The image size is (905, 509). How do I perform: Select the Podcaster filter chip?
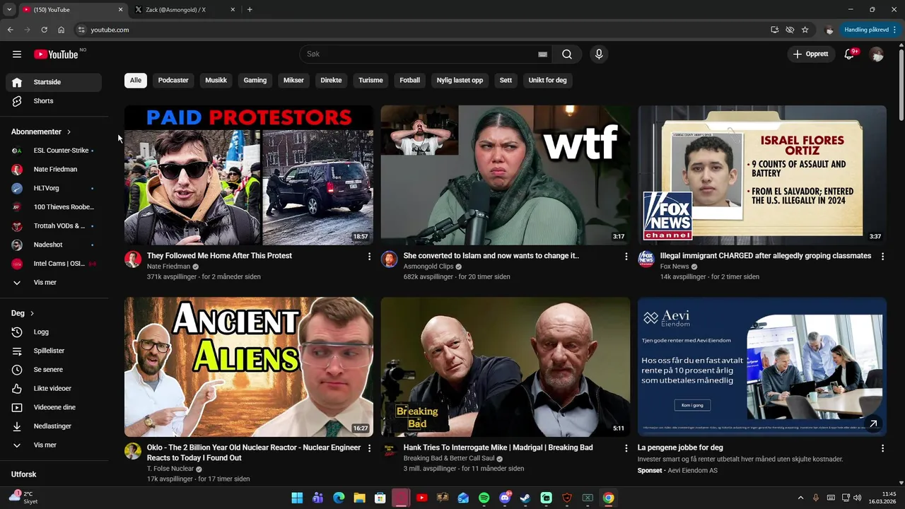[x=173, y=81]
